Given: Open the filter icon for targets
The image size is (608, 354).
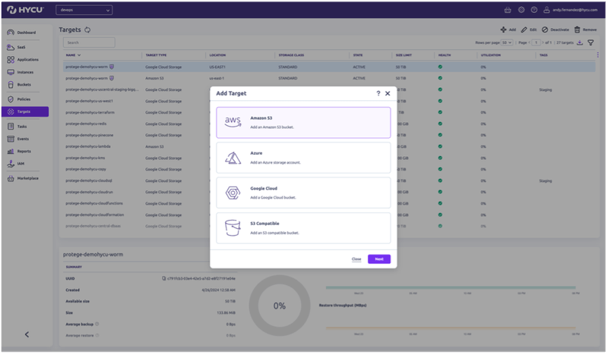Looking at the screenshot, I should [591, 42].
